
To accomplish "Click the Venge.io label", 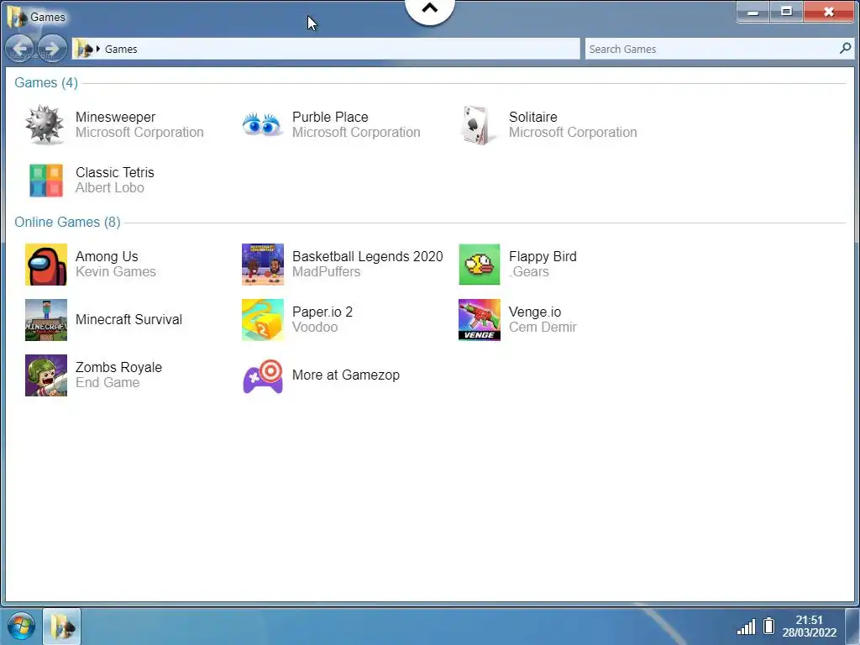I will click(x=535, y=312).
